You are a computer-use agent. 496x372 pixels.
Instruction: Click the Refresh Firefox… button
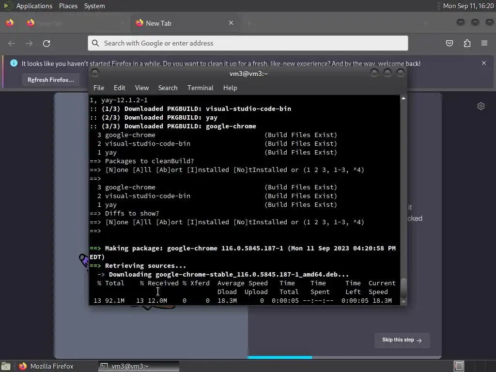point(50,80)
